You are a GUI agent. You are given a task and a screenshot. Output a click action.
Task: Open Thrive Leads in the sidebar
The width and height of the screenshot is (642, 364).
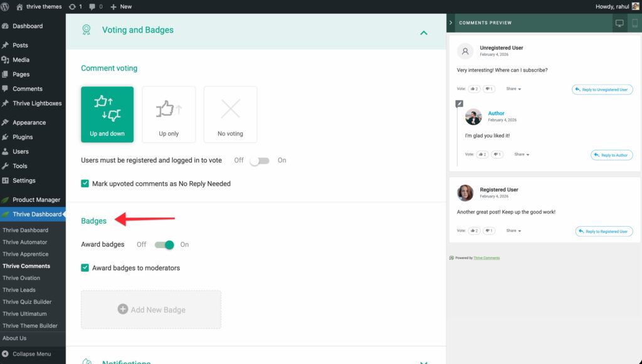coord(19,290)
